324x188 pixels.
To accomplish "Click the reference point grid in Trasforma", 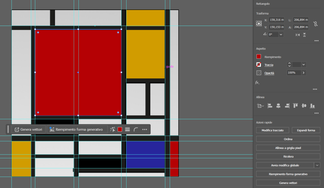I will tap(259, 23).
